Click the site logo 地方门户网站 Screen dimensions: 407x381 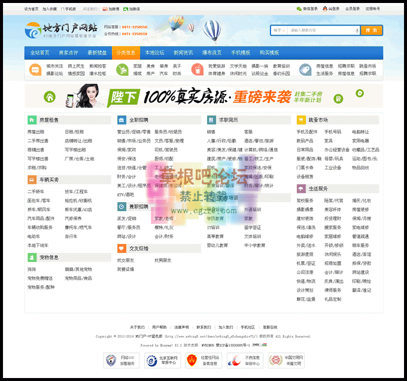(62, 31)
